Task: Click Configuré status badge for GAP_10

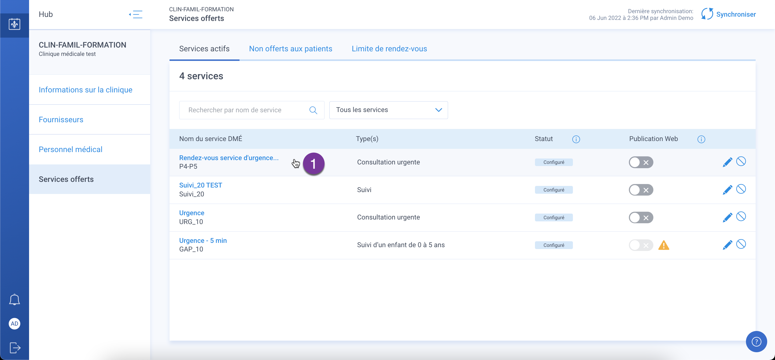Action: point(554,245)
